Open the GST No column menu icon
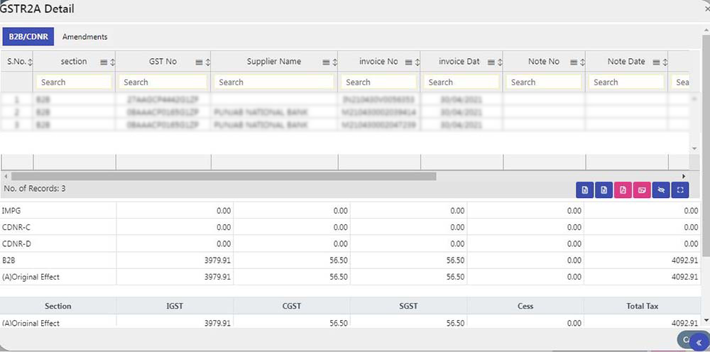710x352 pixels. [x=199, y=62]
